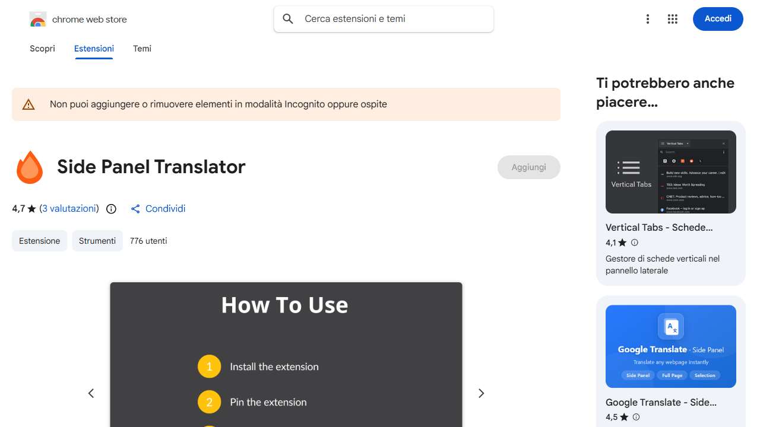Click the Strumenti category chip
The image size is (760, 427).
[97, 241]
